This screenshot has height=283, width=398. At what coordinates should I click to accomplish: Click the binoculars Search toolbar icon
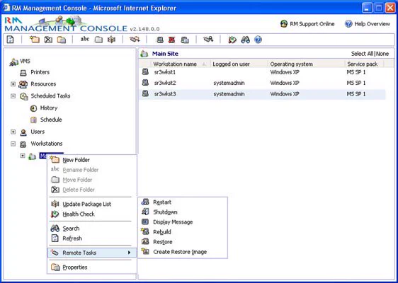(246, 40)
